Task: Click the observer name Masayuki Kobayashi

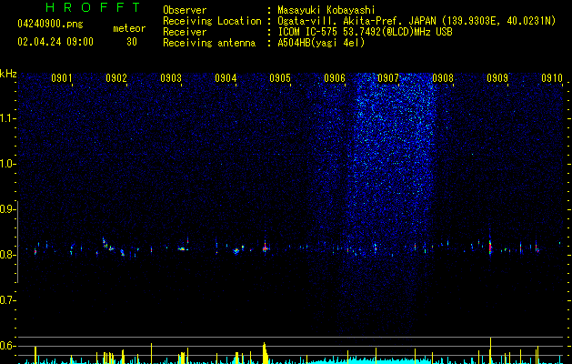Action: 326,10
